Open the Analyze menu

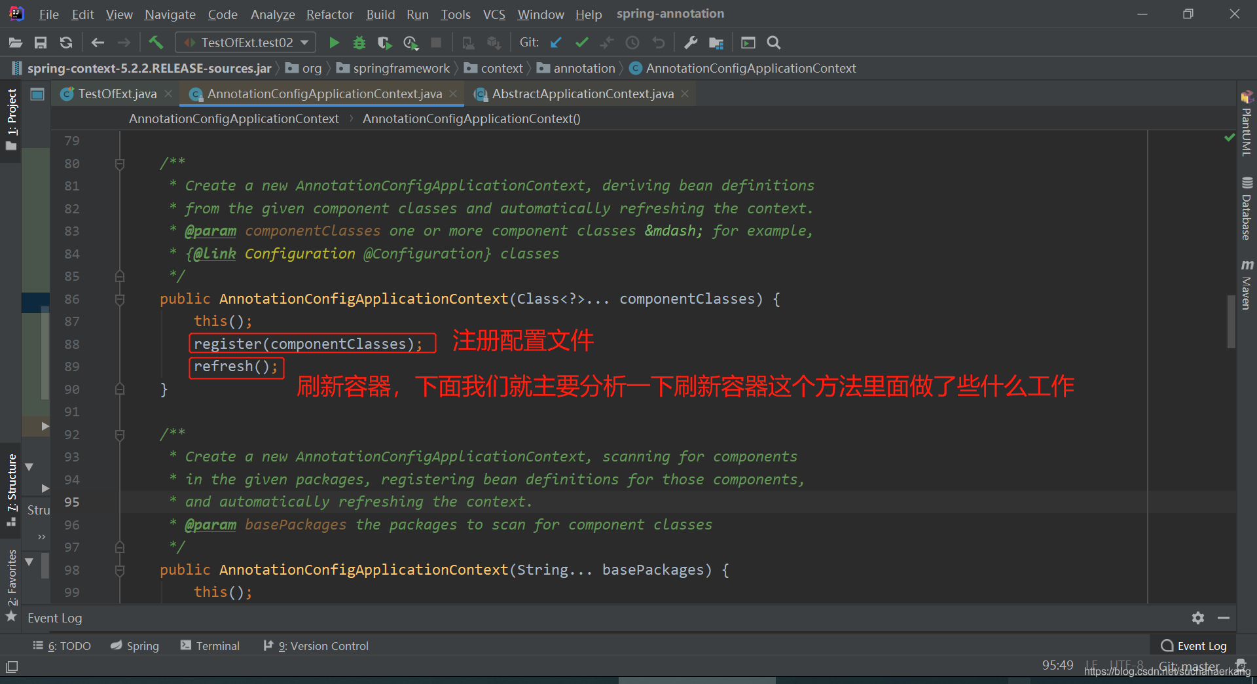pyautogui.click(x=272, y=14)
